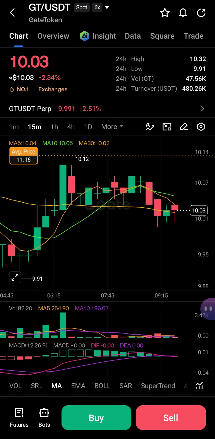Select the 1h timeframe

pos(54,127)
